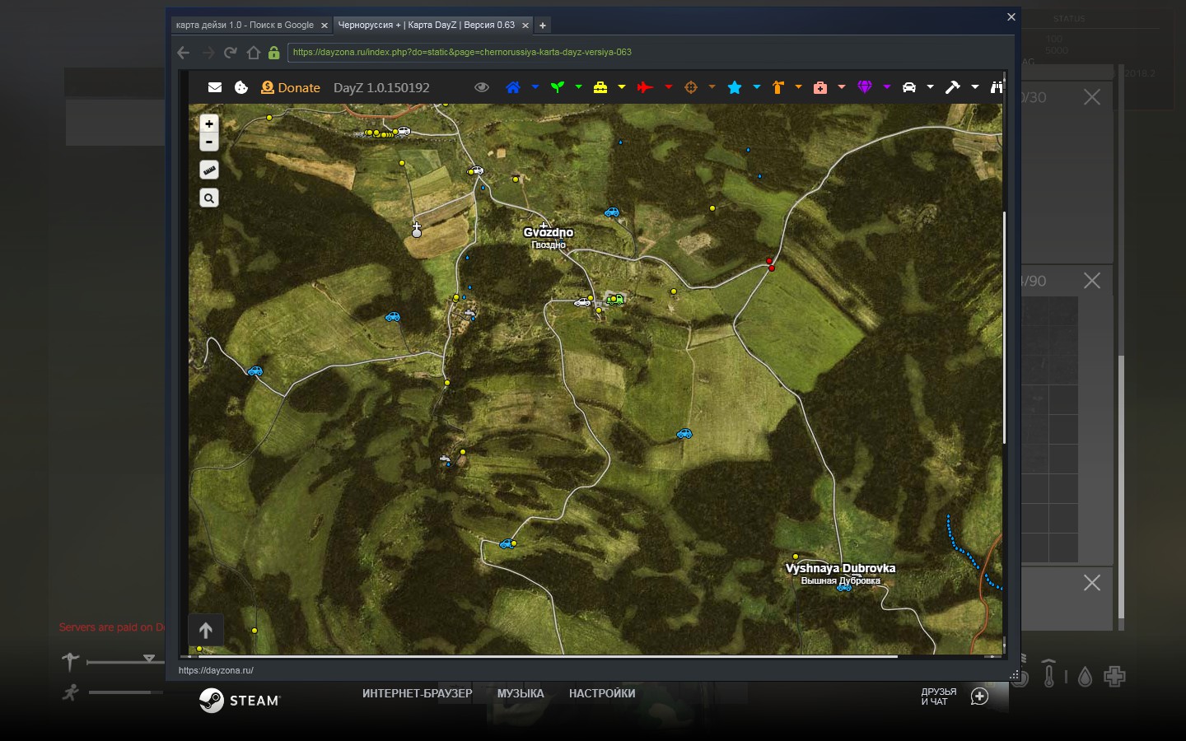Viewport: 1186px width, 741px height.
Task: Go back in the Steam browser
Action: (x=184, y=53)
